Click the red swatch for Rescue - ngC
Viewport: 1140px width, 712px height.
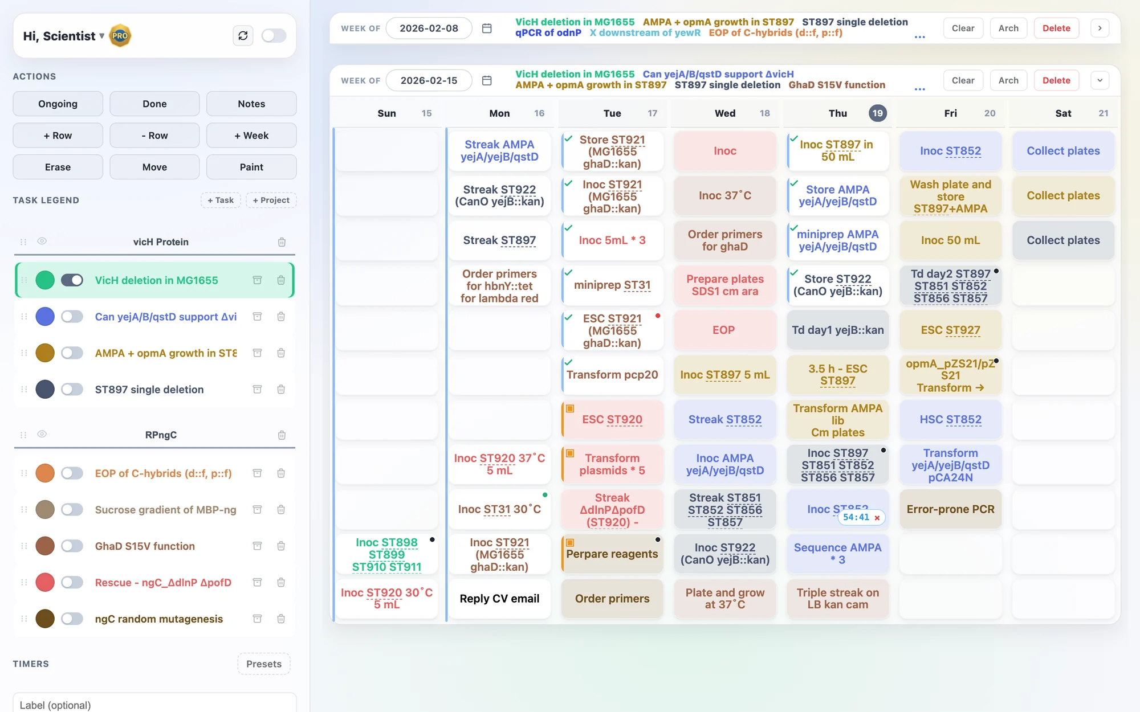pyautogui.click(x=45, y=583)
